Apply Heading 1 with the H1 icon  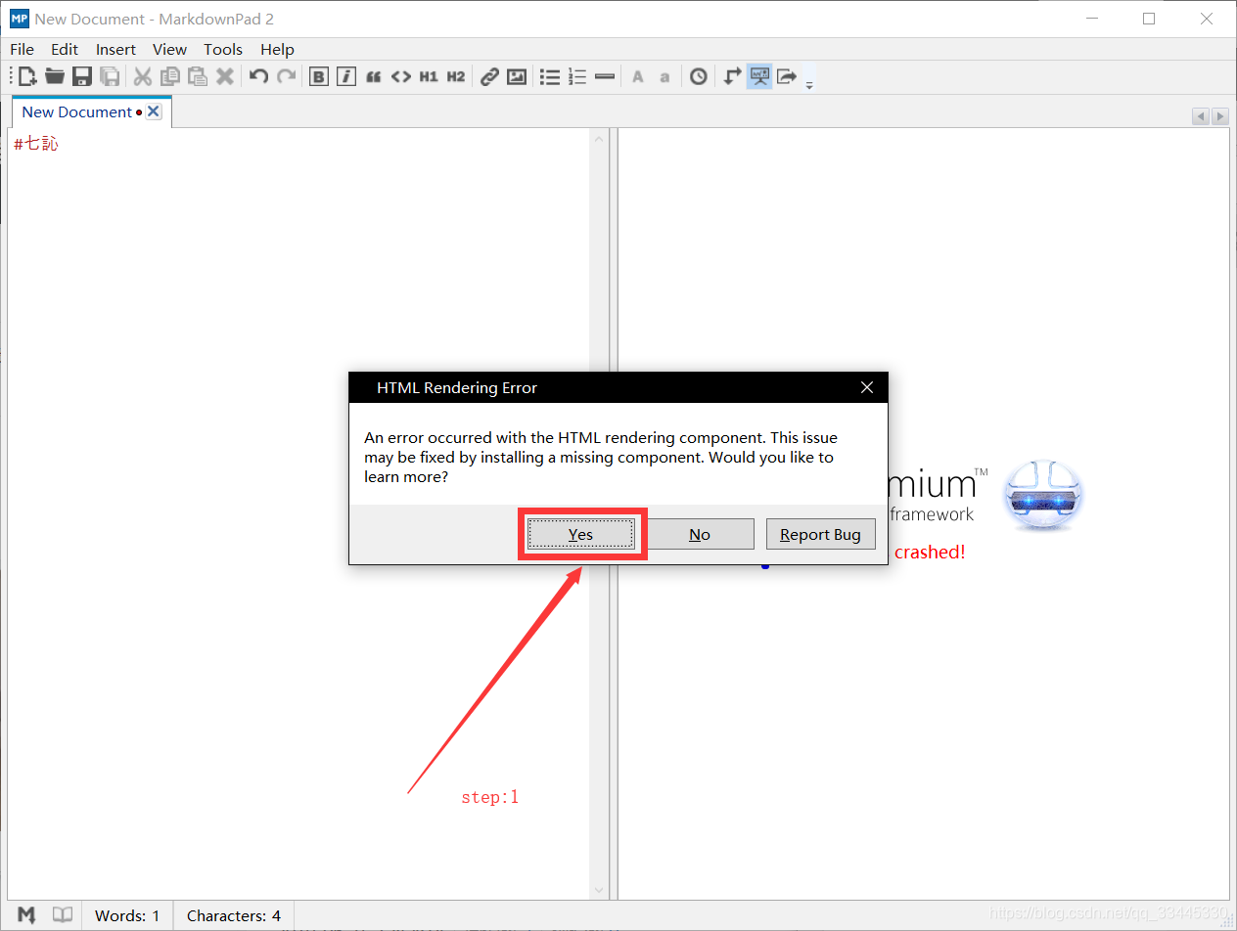coord(429,76)
